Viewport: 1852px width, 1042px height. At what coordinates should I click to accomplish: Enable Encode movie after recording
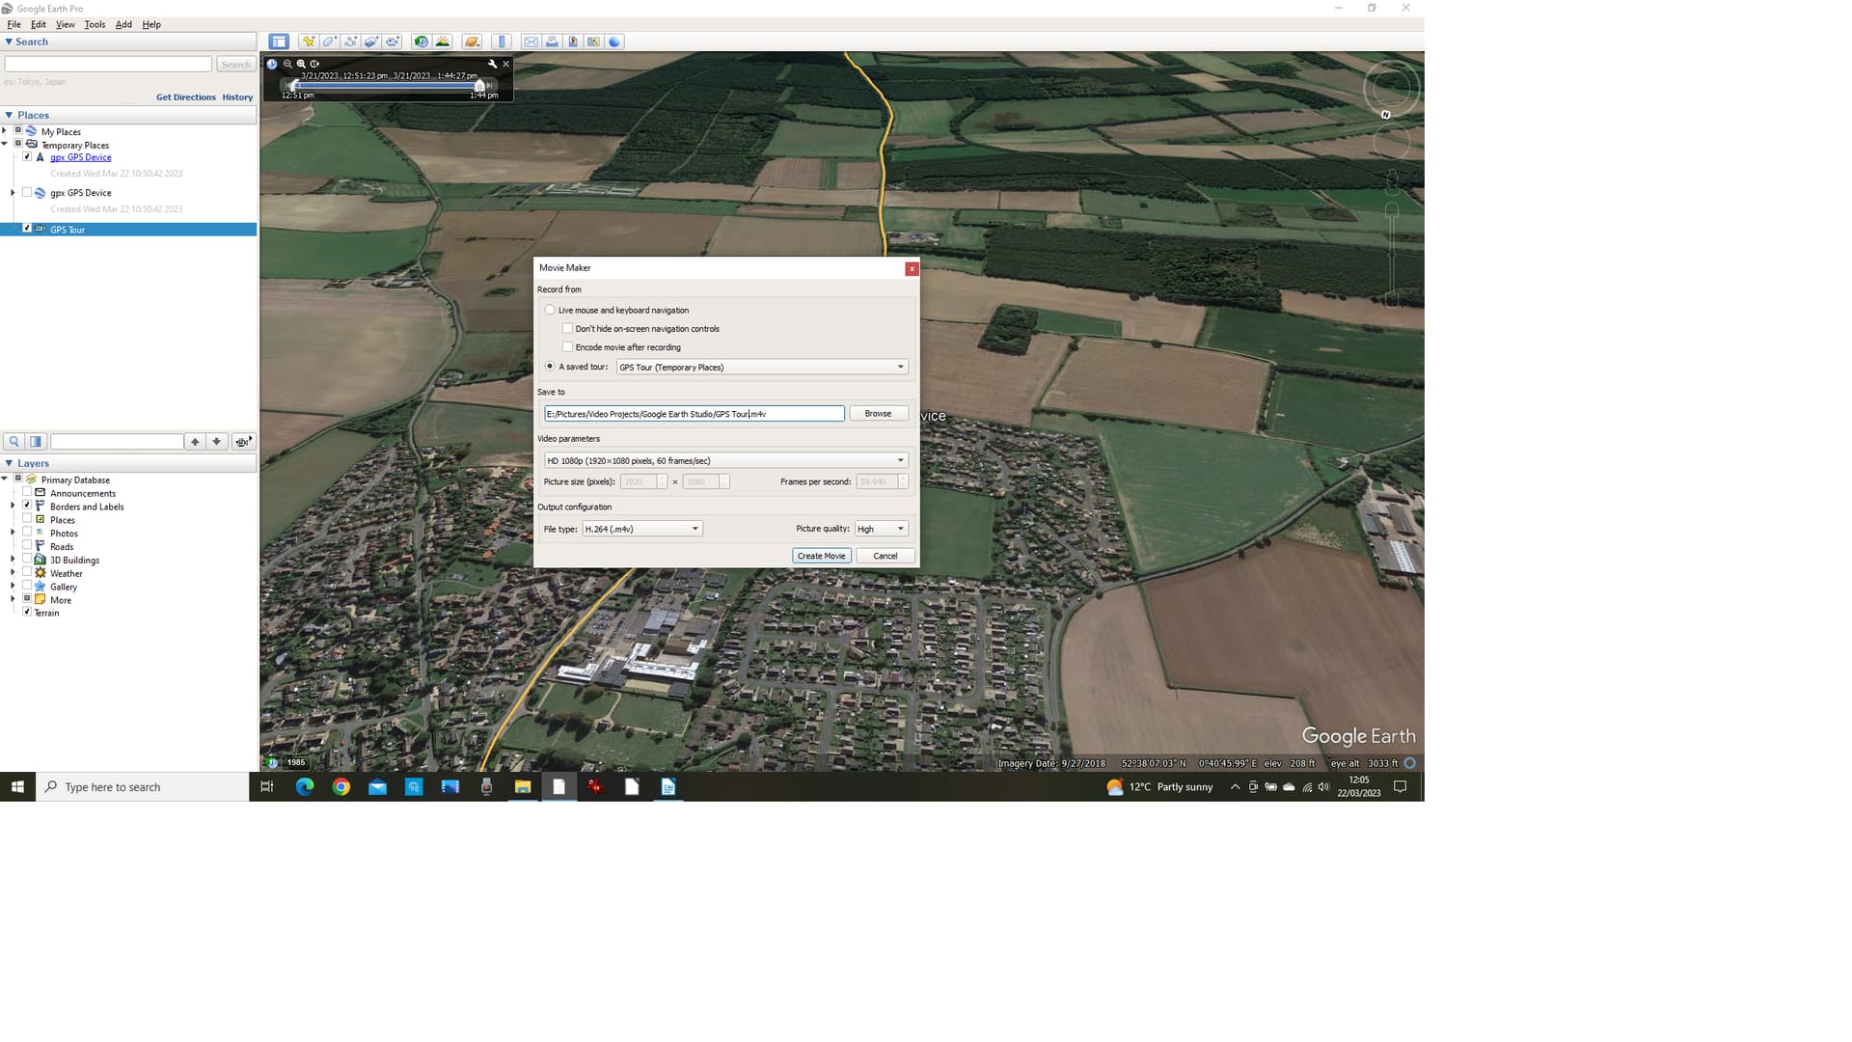click(x=568, y=347)
